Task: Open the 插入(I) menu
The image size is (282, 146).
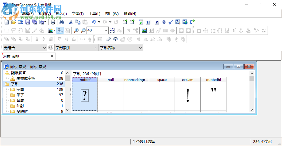Action: pos(61,14)
